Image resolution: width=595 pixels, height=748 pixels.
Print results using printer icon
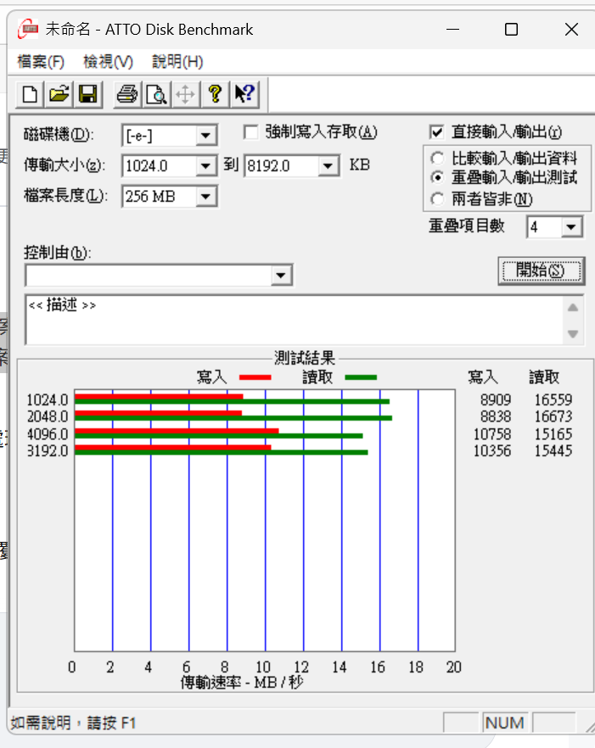(x=127, y=94)
